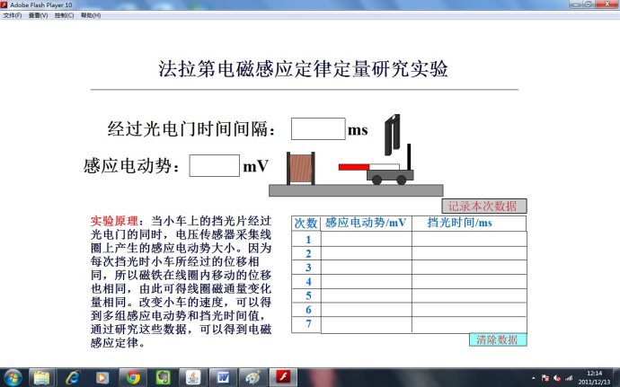620x387 pixels.
Task: Click the Windows Start button
Action: (x=12, y=377)
